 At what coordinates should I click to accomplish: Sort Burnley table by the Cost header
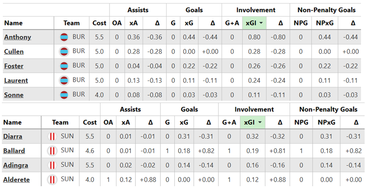pyautogui.click(x=99, y=23)
